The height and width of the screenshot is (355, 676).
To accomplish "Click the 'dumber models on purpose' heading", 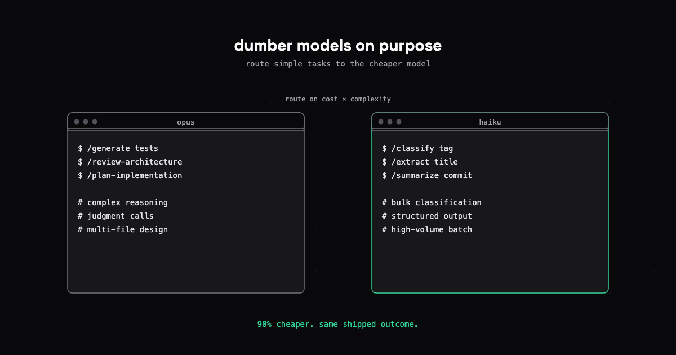I will pyautogui.click(x=338, y=46).
